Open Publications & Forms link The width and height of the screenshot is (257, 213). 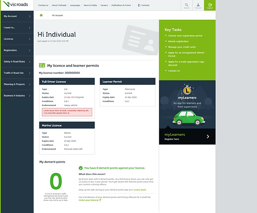[x=121, y=5]
